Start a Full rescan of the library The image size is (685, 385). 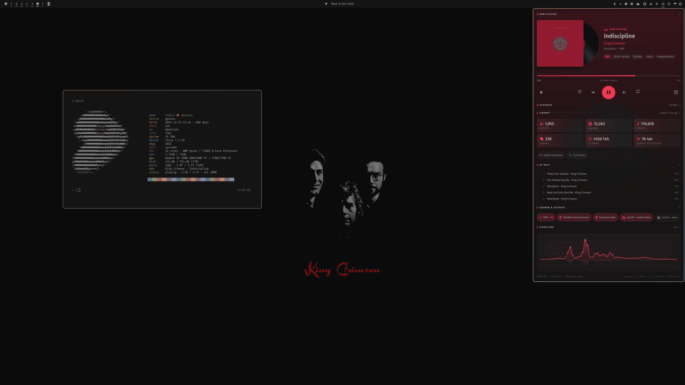coord(577,155)
